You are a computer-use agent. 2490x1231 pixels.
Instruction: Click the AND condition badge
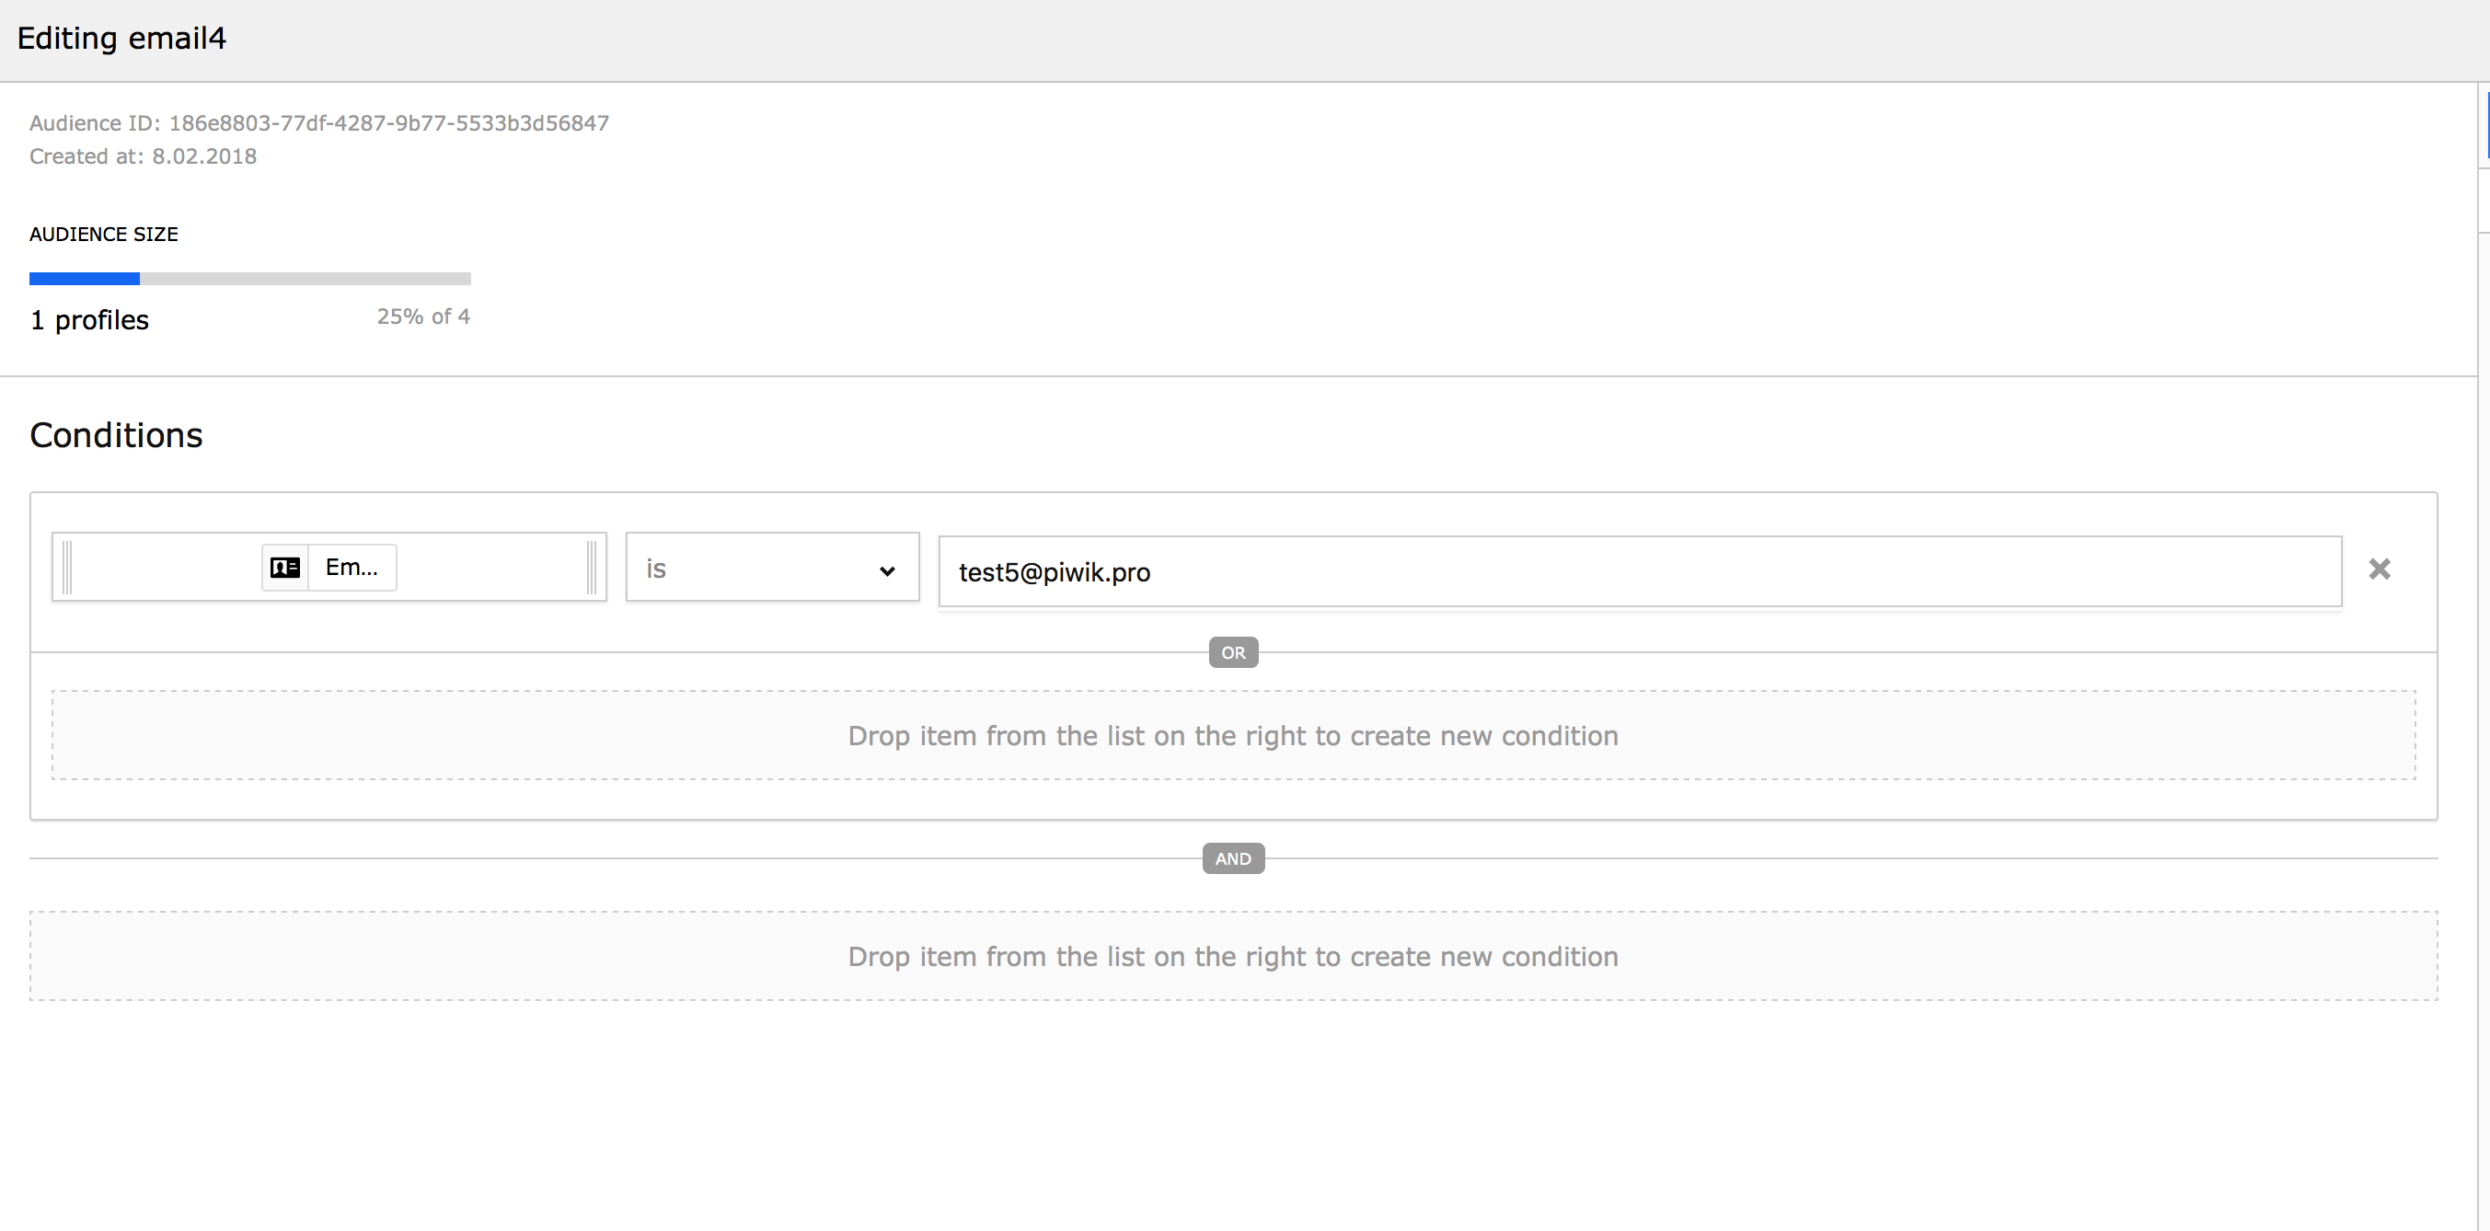point(1232,858)
